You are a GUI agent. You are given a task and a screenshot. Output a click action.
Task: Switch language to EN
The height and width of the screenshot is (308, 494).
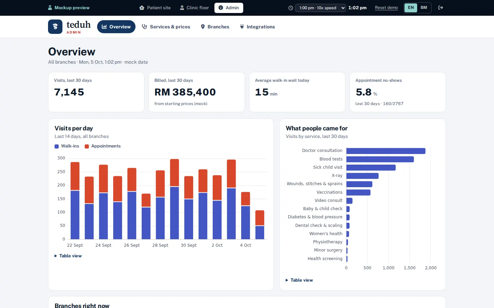click(411, 8)
